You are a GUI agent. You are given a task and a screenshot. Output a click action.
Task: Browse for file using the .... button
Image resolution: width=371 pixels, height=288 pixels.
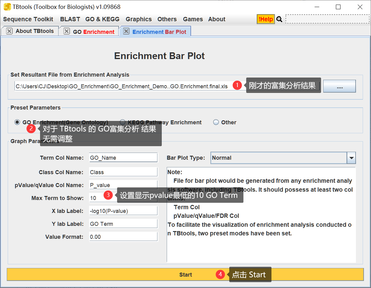tap(340, 86)
